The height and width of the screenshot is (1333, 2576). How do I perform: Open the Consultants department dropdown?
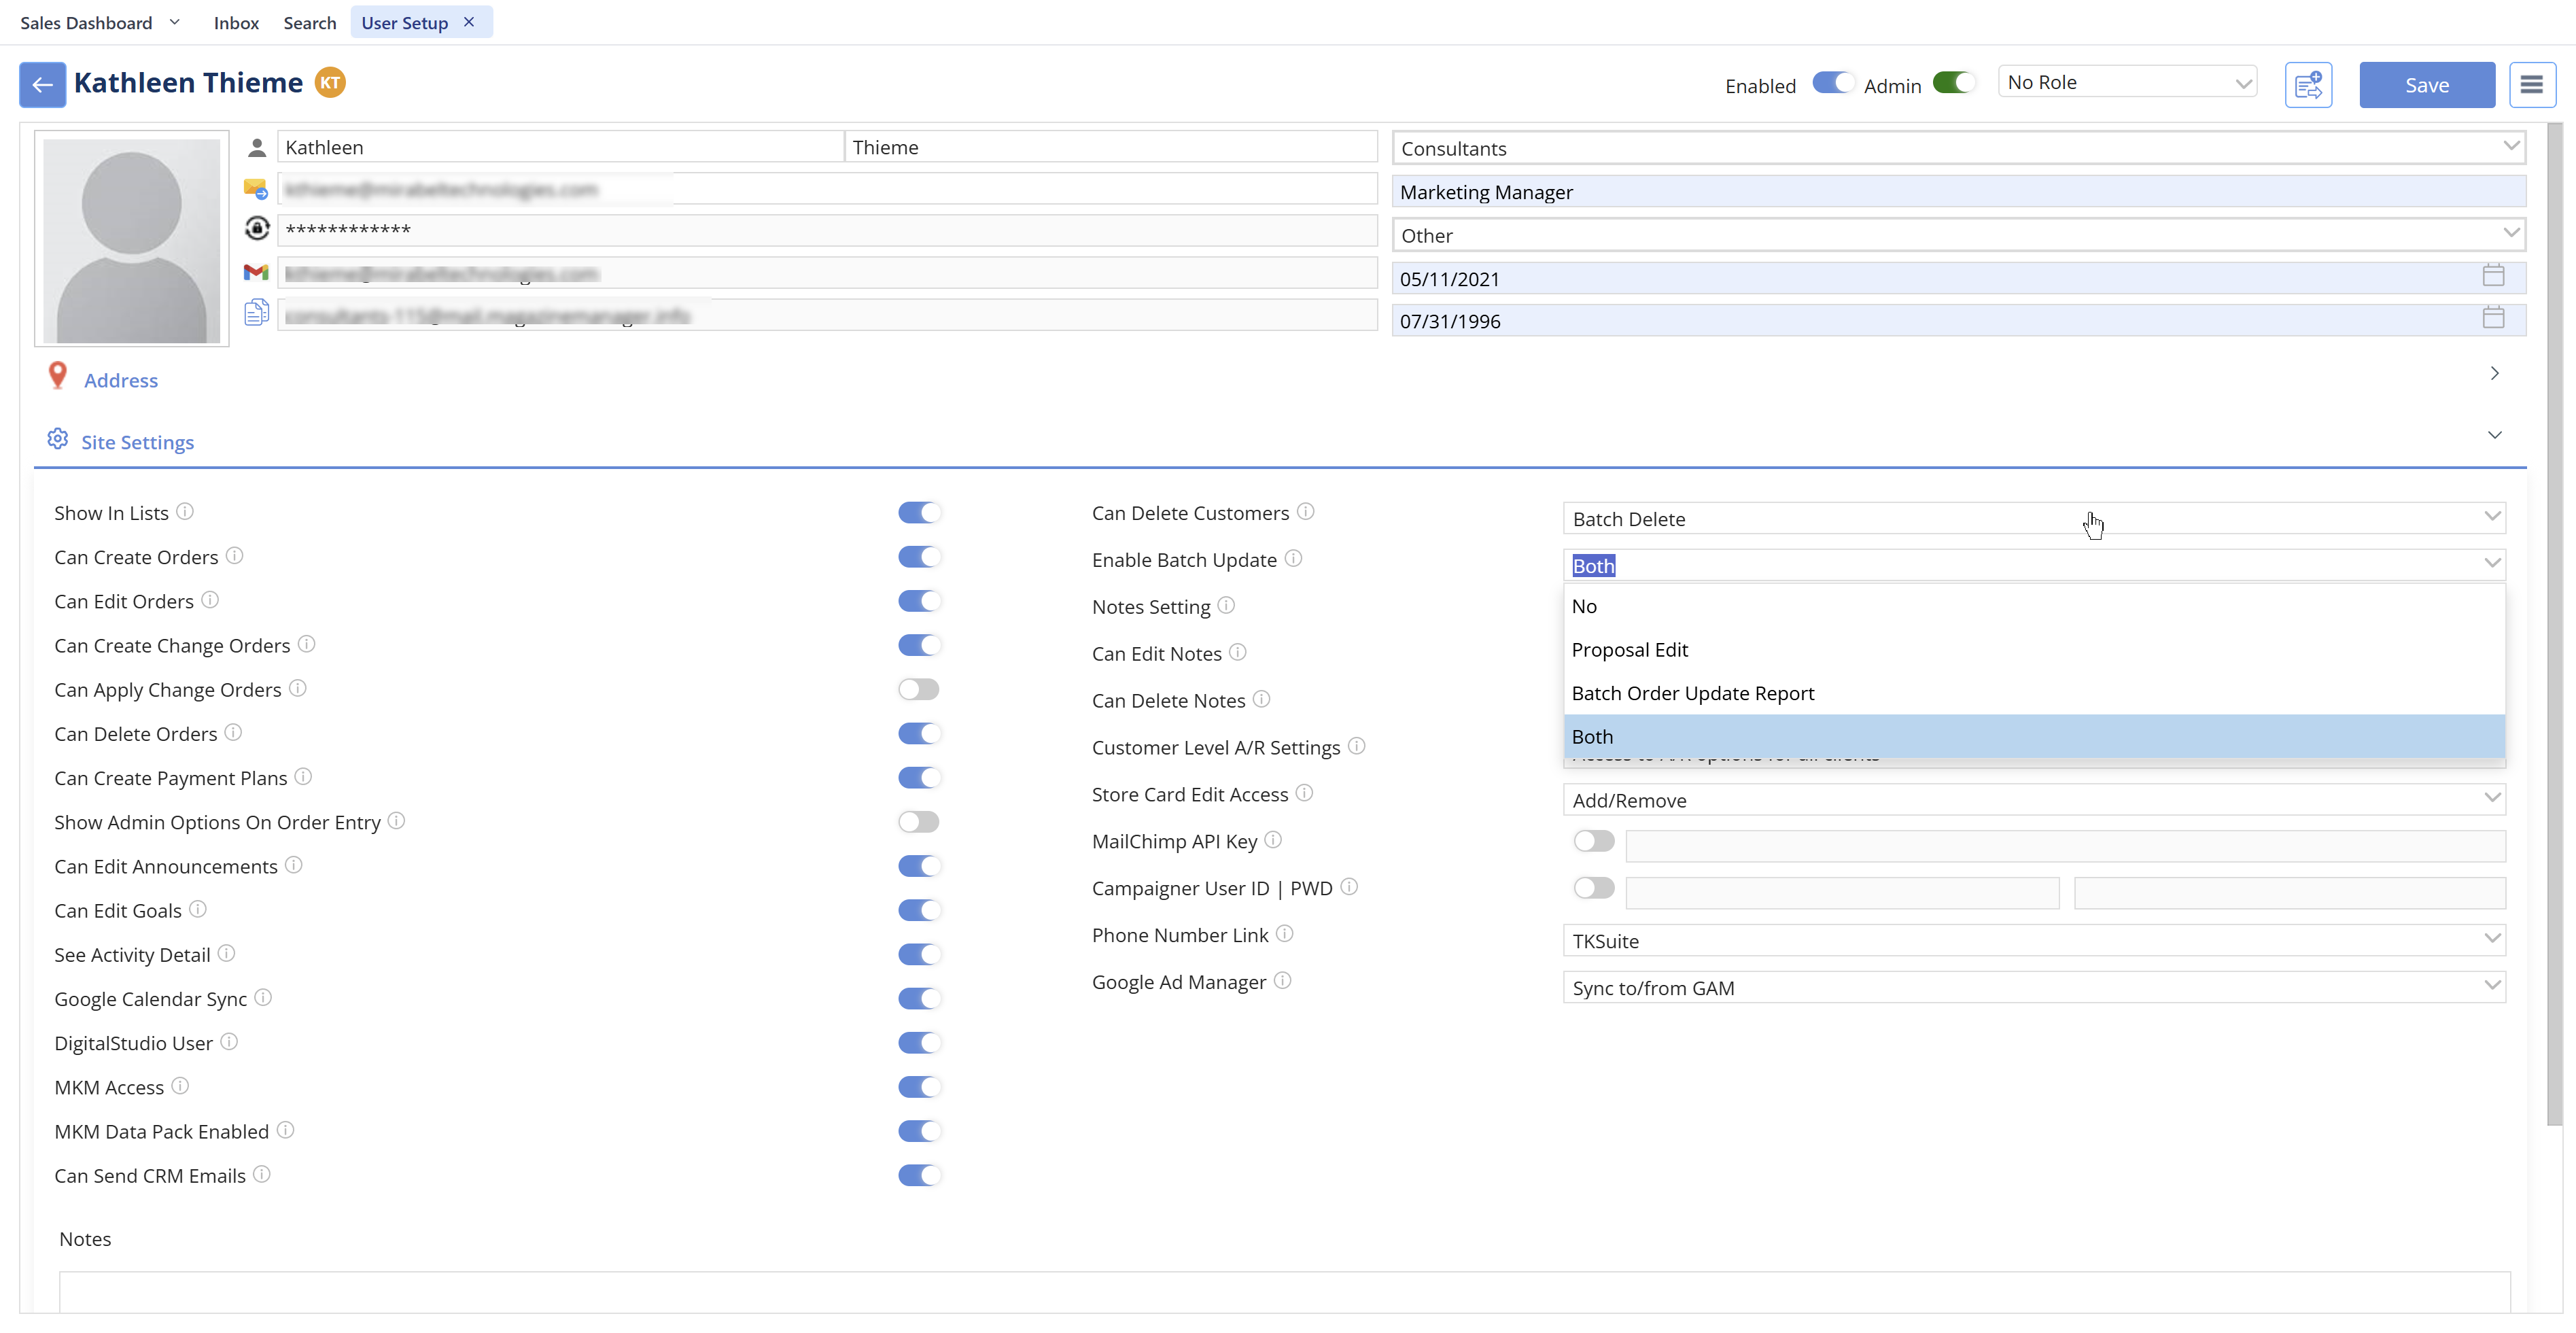(x=1958, y=148)
